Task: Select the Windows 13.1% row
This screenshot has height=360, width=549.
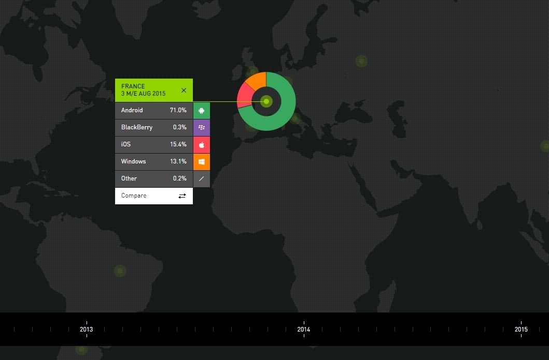Action: pos(153,162)
